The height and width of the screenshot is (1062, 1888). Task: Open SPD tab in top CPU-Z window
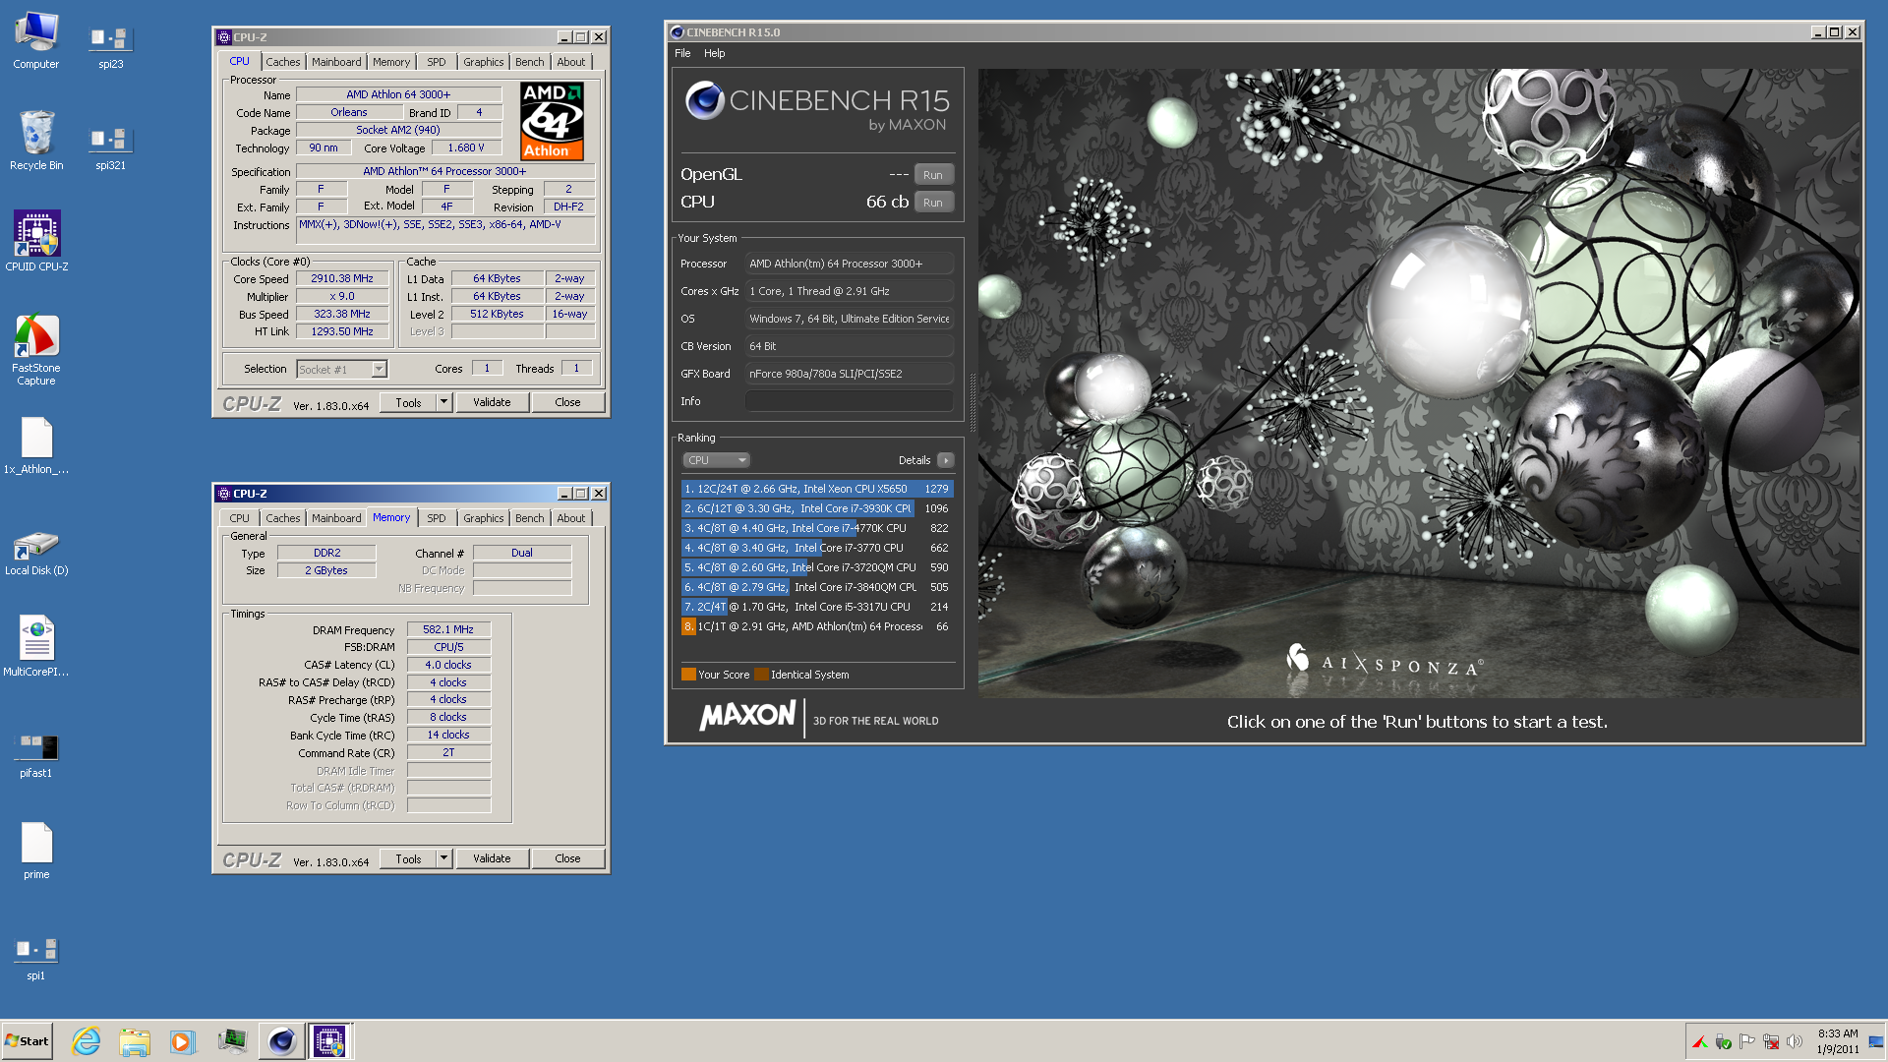click(x=437, y=62)
